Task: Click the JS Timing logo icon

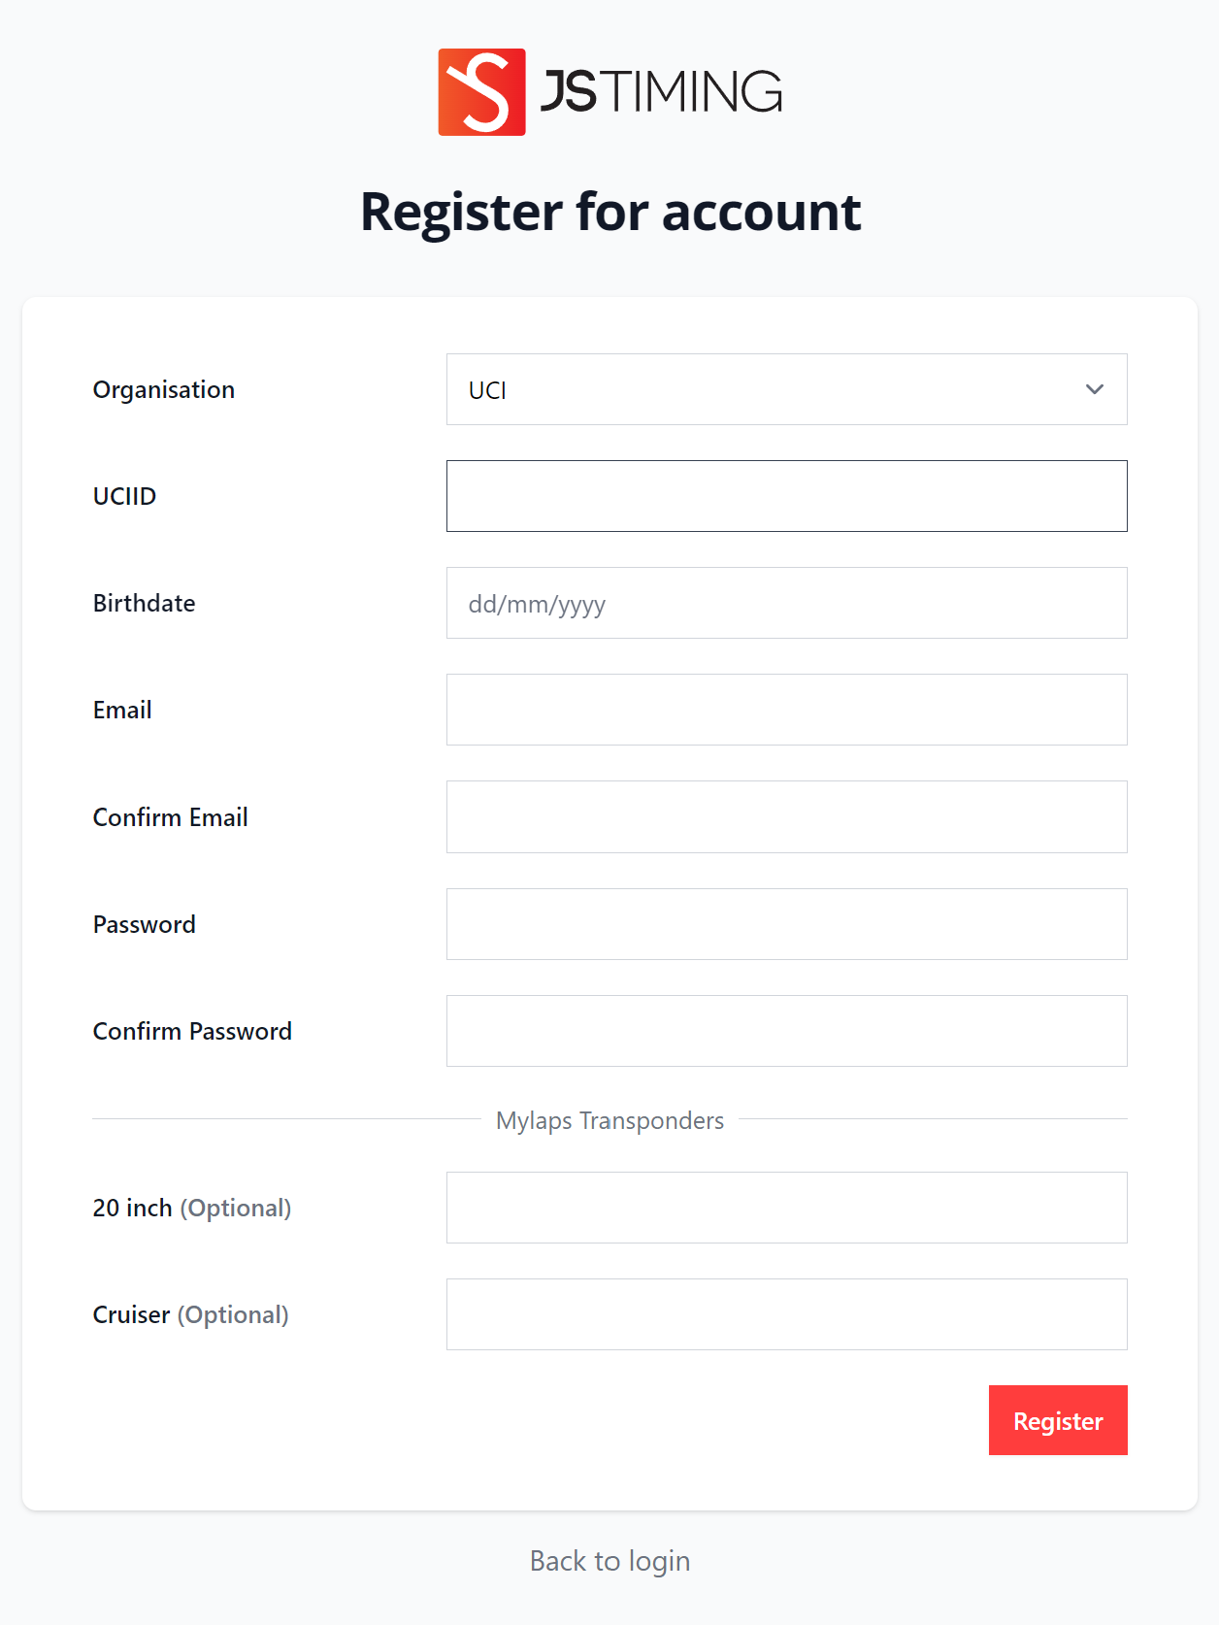Action: (x=481, y=90)
